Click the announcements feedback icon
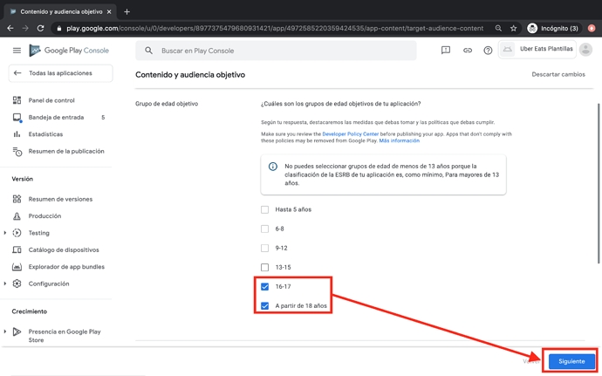The image size is (602, 376). tap(446, 51)
